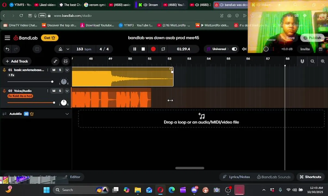Open the Download Youtube bookmark
The width and height of the screenshot is (328, 196).
pos(97,25)
